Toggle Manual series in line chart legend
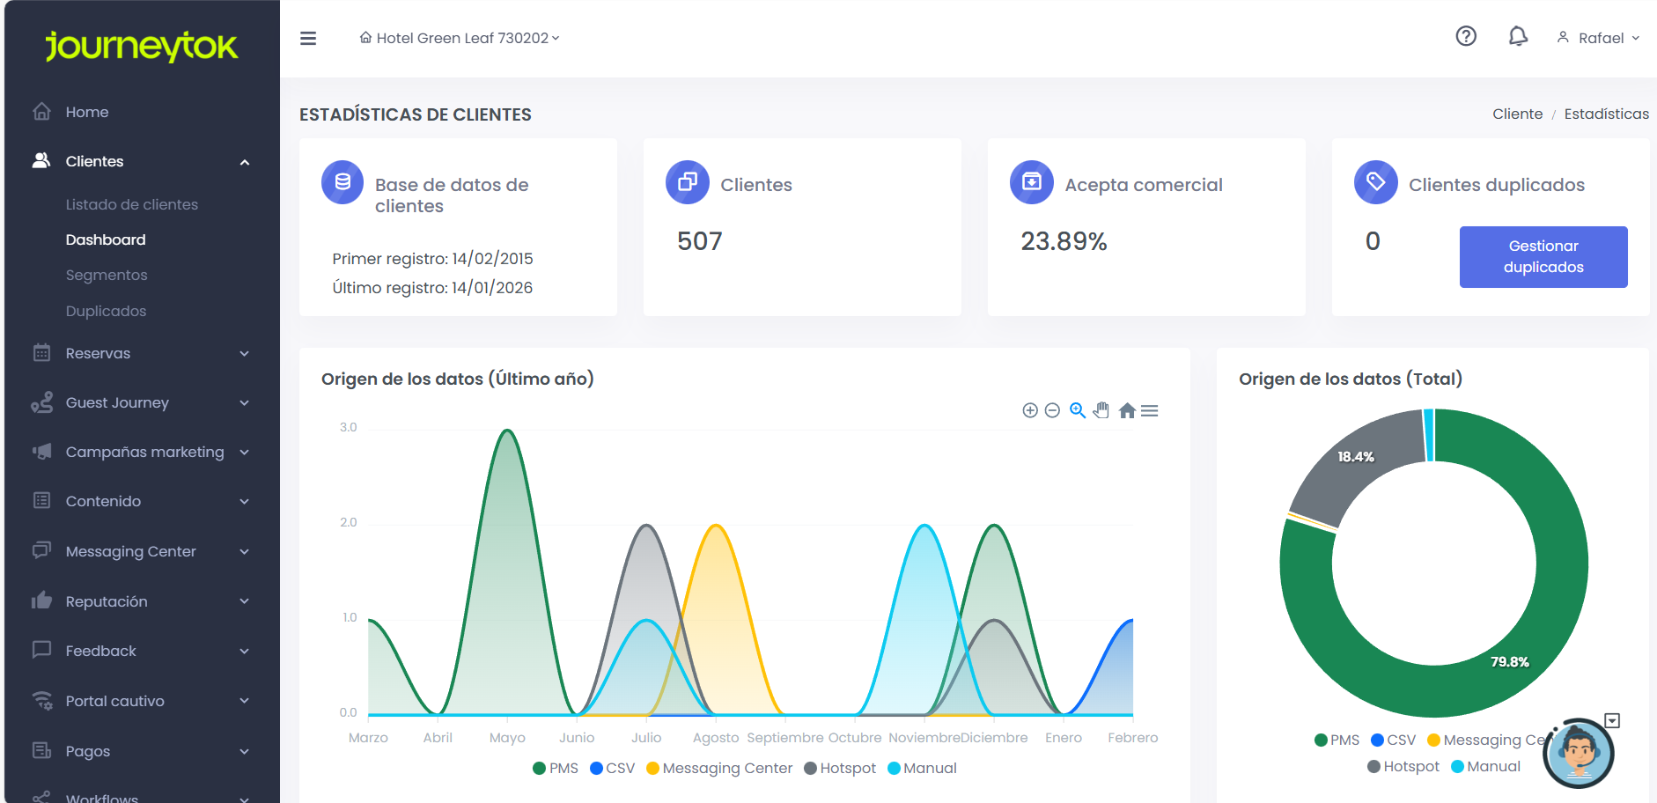 pos(922,769)
